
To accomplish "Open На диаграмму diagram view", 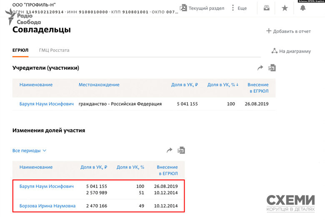I will pyautogui.click(x=291, y=51).
